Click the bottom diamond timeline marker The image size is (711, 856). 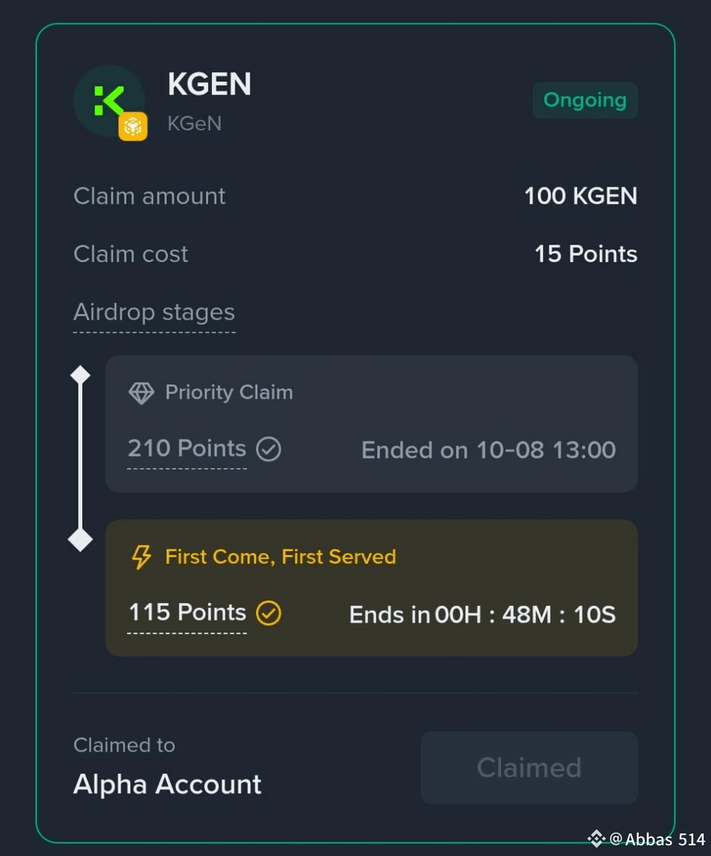(80, 539)
